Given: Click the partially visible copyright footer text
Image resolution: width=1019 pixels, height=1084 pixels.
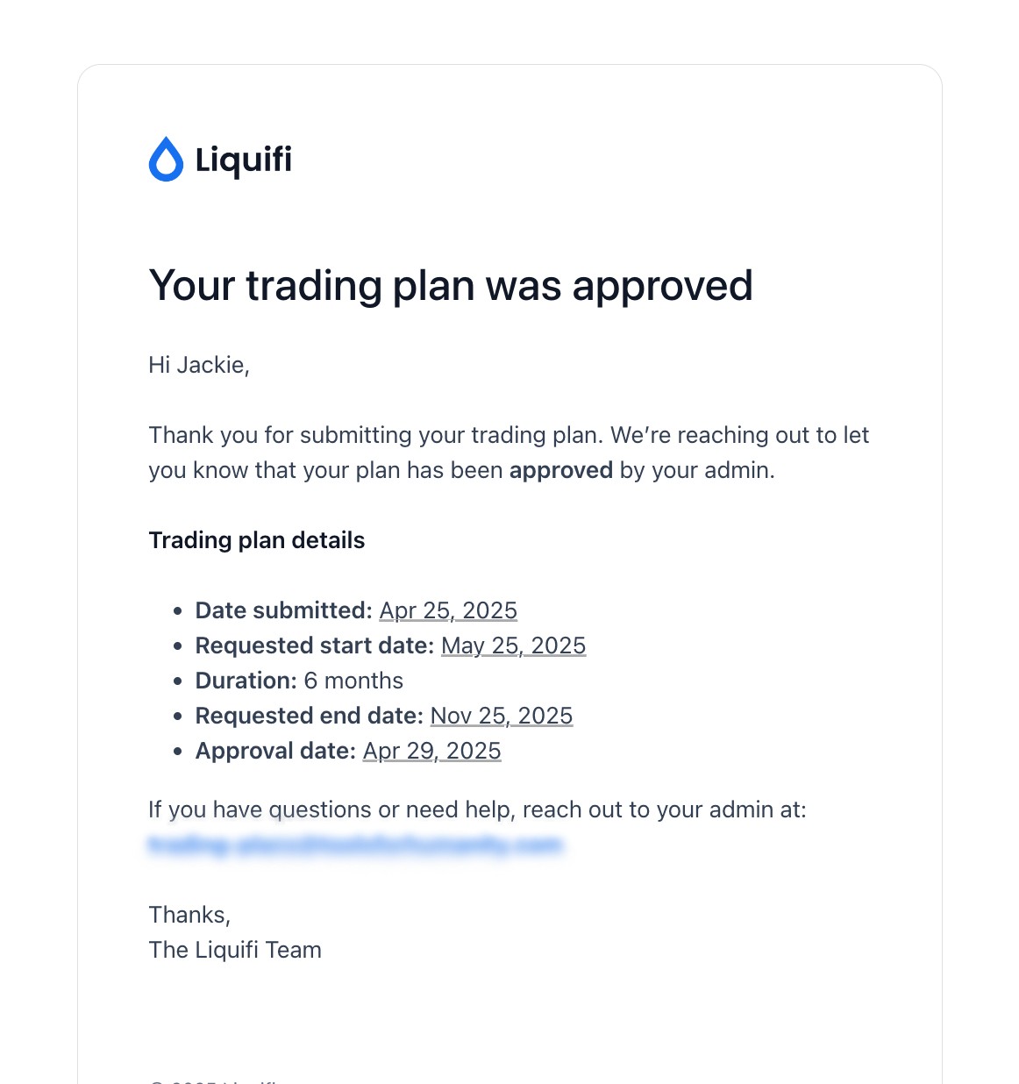Looking at the screenshot, I should point(215,1080).
